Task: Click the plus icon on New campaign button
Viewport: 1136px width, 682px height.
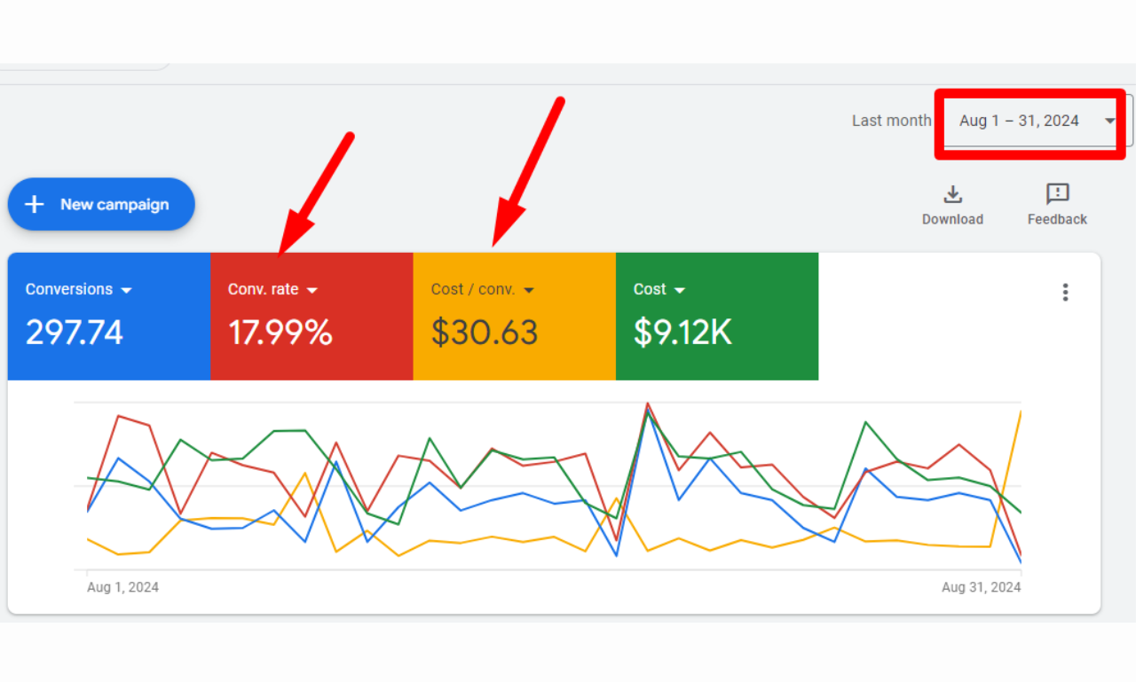Action: (34, 204)
